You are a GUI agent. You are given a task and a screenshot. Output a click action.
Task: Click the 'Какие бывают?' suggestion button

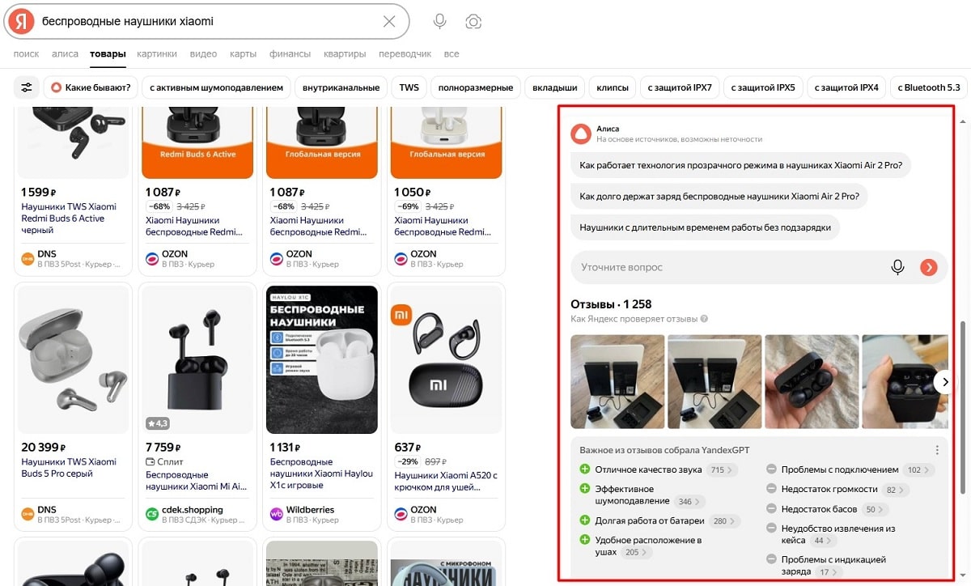point(89,87)
